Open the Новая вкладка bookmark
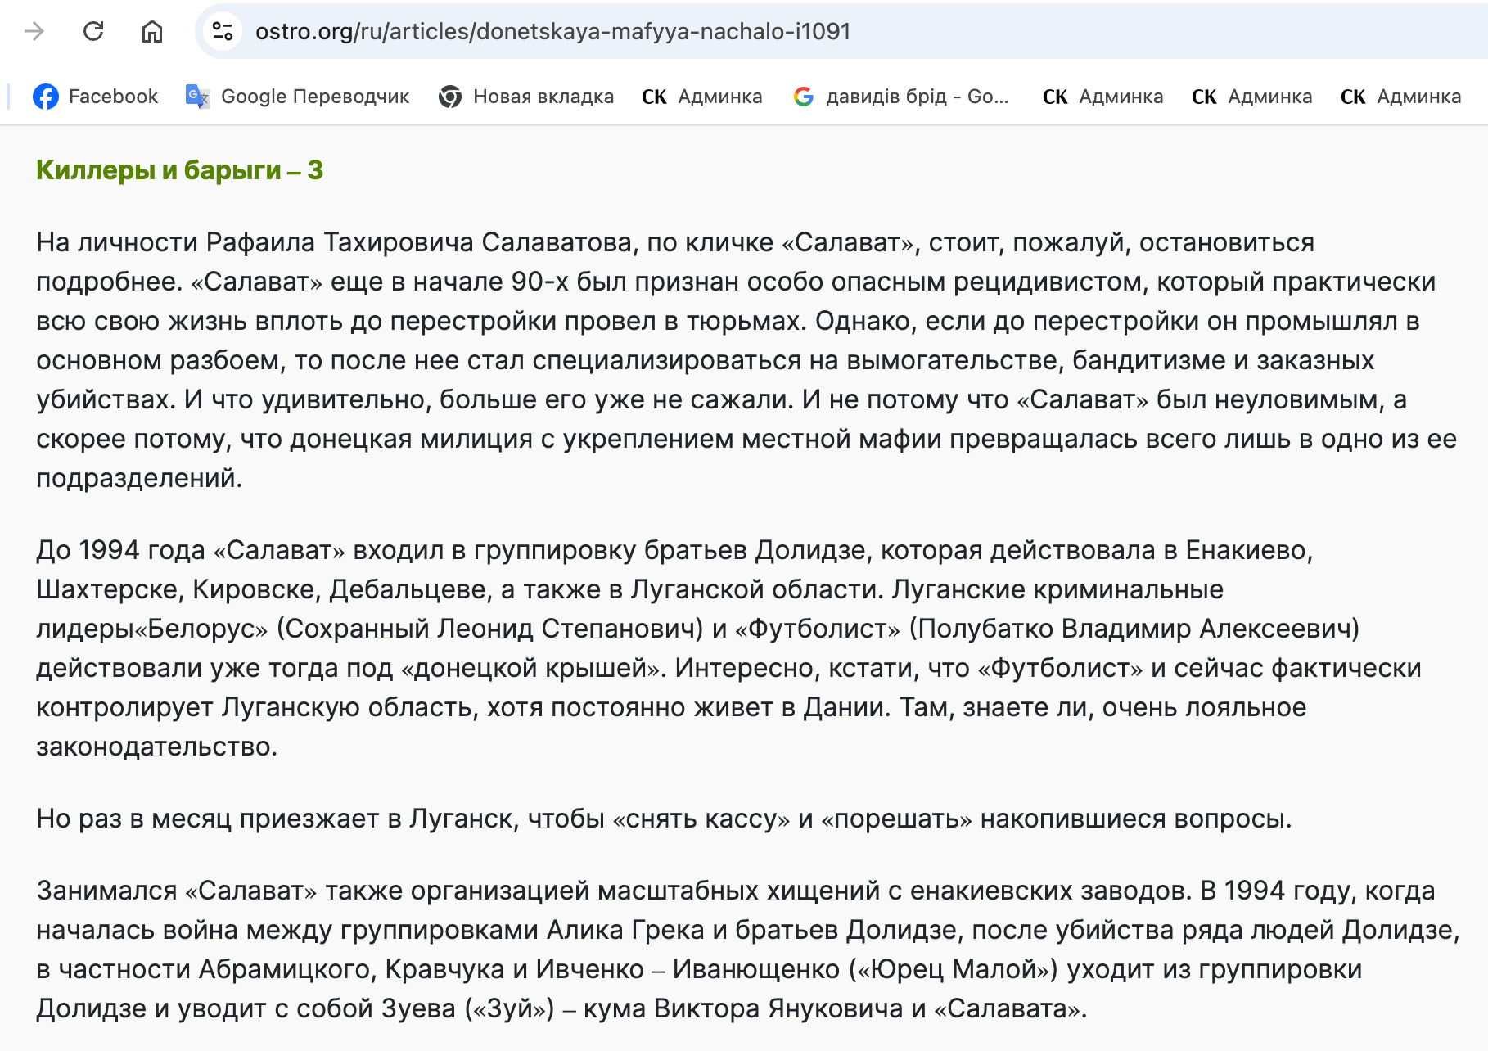 525,97
